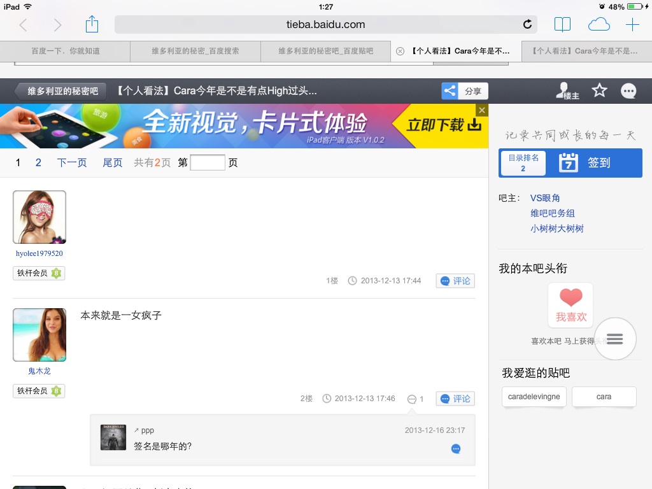The width and height of the screenshot is (652, 489).
Task: Tap the blue share icon
Action: pos(450,90)
